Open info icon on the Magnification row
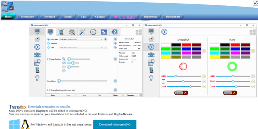258x129 pixels. coord(115,59)
